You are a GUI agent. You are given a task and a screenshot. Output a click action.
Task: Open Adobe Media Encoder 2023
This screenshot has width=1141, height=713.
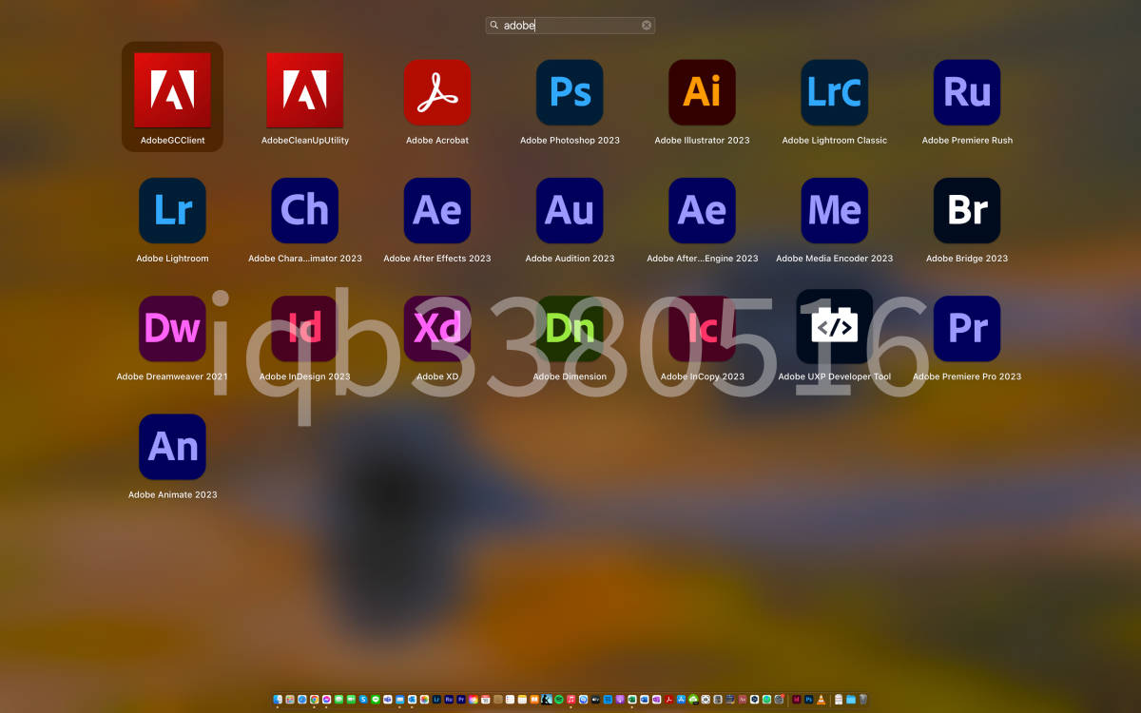pos(834,210)
